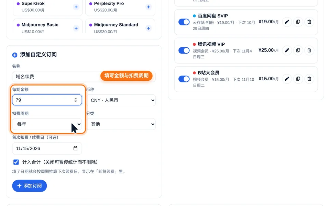The width and height of the screenshot is (330, 206).
Task: Click the ¥25.00/月 price
Action: tap(268, 50)
